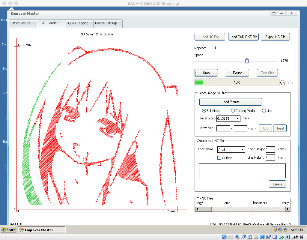Image resolution: width=307 pixels, height=240 pixels.
Task: Click New Size width field
Action: click(223, 128)
